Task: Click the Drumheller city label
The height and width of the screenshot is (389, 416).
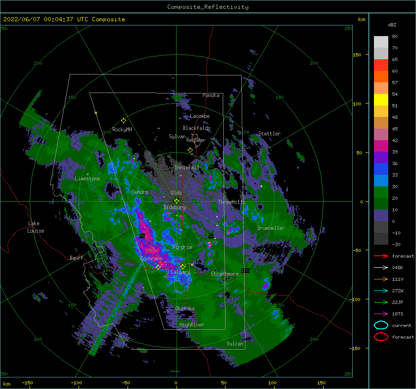Action: click(x=271, y=228)
